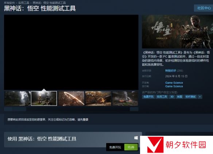Open the publisher Game Science link
Screen dimensions: 213x154
pos(174,86)
